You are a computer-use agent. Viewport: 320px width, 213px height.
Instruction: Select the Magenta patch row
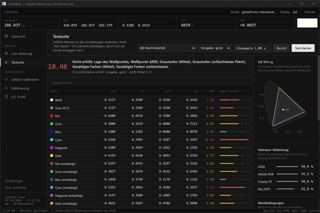pyautogui.click(x=150, y=148)
